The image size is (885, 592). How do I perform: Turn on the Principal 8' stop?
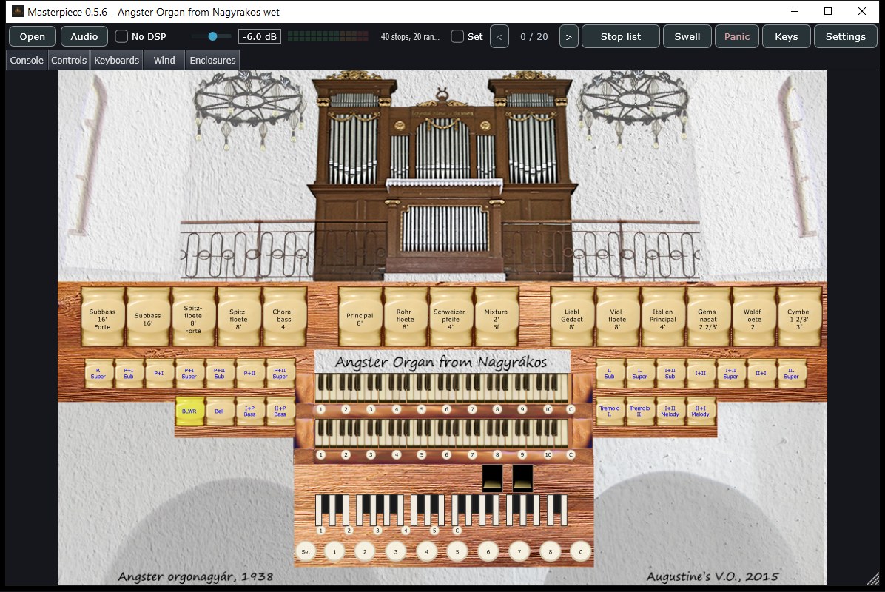360,317
